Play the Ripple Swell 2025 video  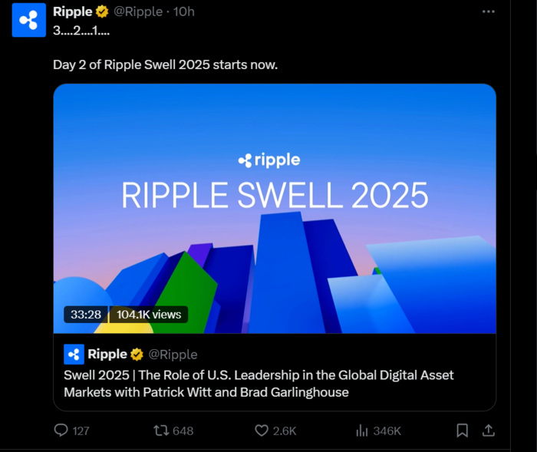point(275,209)
